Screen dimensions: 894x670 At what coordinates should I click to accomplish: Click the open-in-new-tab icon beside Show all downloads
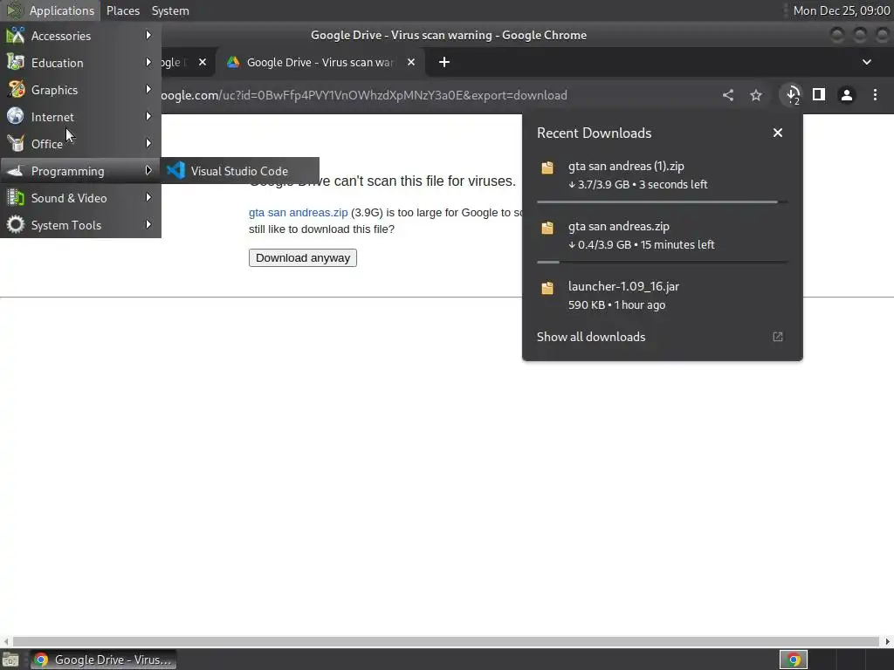pos(778,337)
